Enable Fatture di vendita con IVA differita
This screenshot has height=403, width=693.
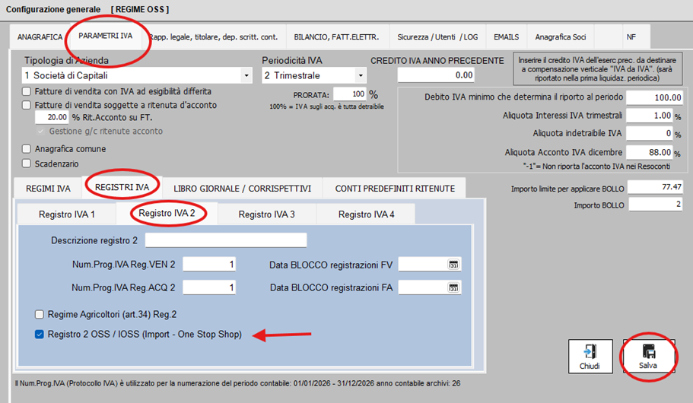(x=27, y=92)
